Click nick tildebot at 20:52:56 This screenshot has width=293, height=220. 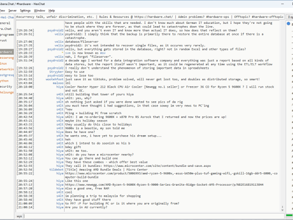(56, 170)
